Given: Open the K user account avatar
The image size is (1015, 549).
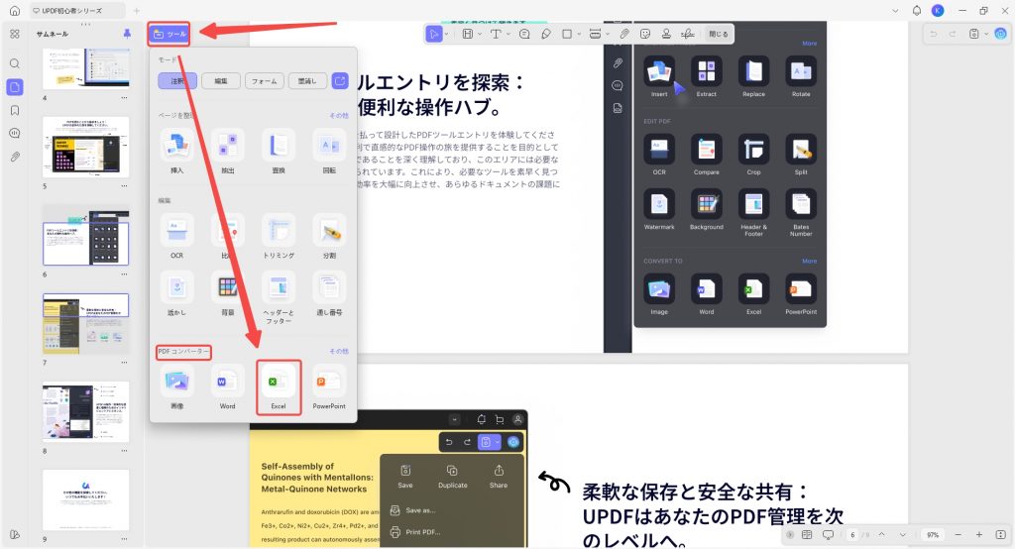Looking at the screenshot, I should [x=938, y=10].
